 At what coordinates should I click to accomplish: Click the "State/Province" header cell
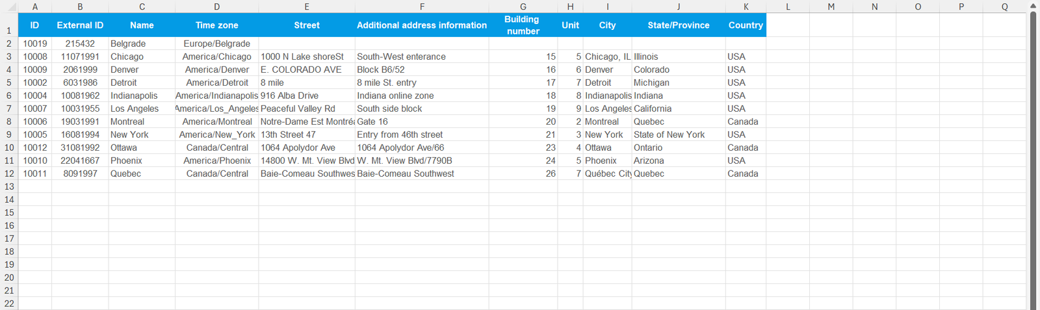point(679,25)
